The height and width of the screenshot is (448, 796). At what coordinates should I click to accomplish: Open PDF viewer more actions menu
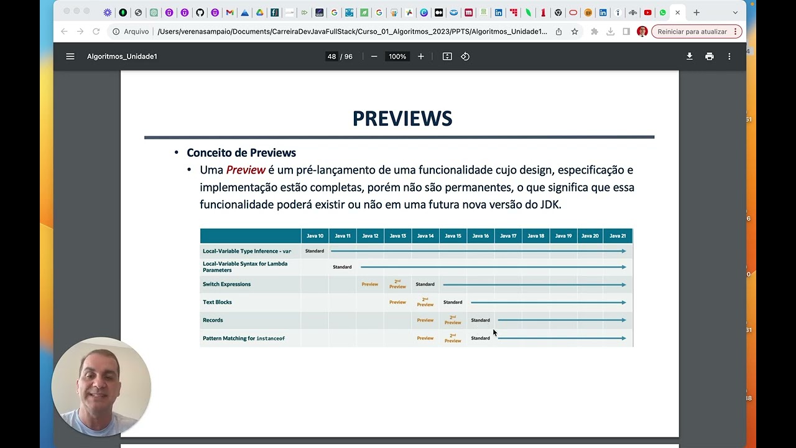point(729,57)
